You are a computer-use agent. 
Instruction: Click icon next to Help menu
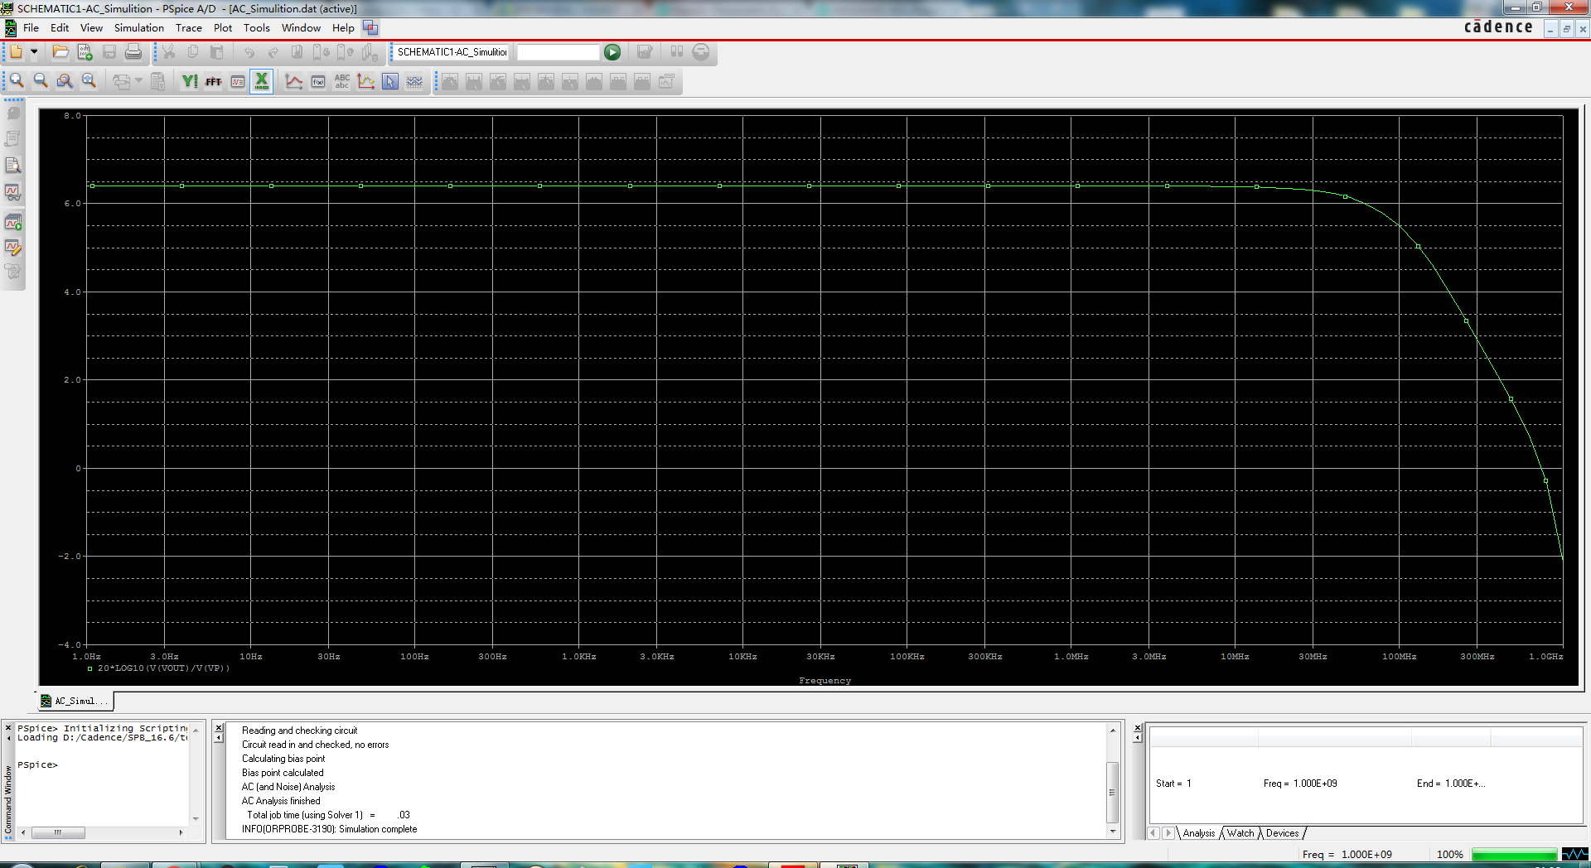click(370, 28)
